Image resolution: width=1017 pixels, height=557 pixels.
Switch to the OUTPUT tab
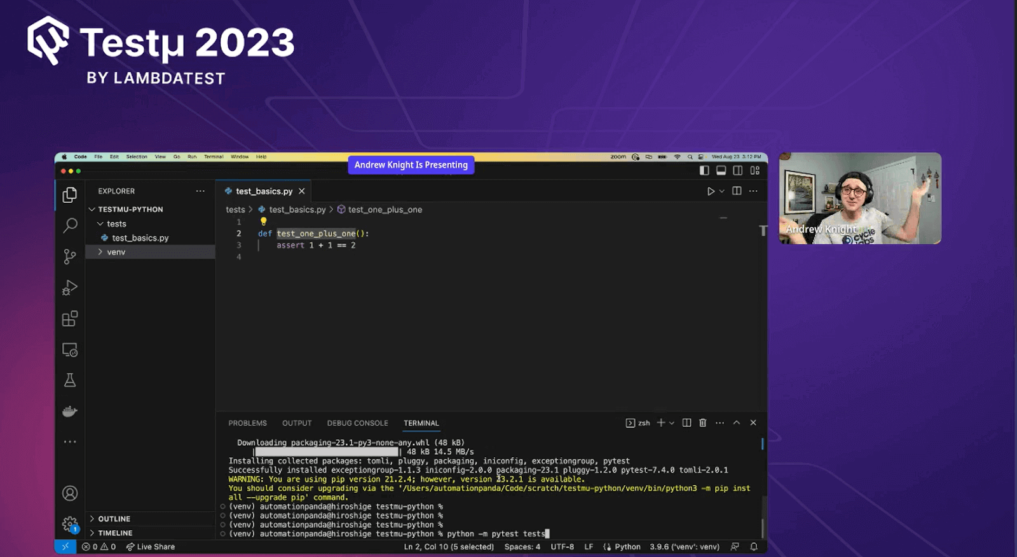(x=297, y=423)
